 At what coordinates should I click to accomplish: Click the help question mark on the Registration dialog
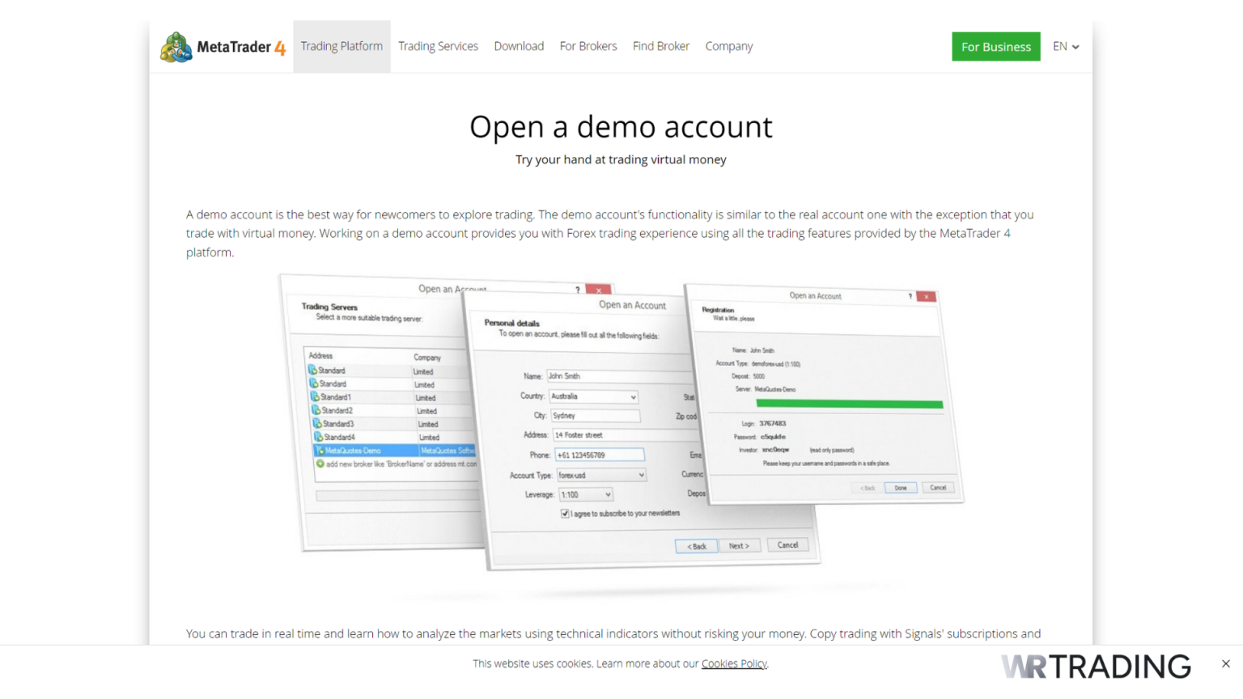tap(909, 296)
